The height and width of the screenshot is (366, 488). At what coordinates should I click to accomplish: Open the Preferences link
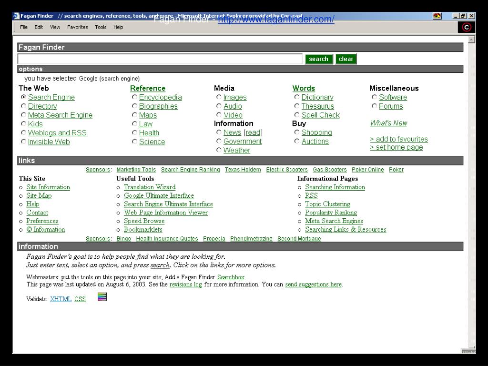click(x=42, y=221)
